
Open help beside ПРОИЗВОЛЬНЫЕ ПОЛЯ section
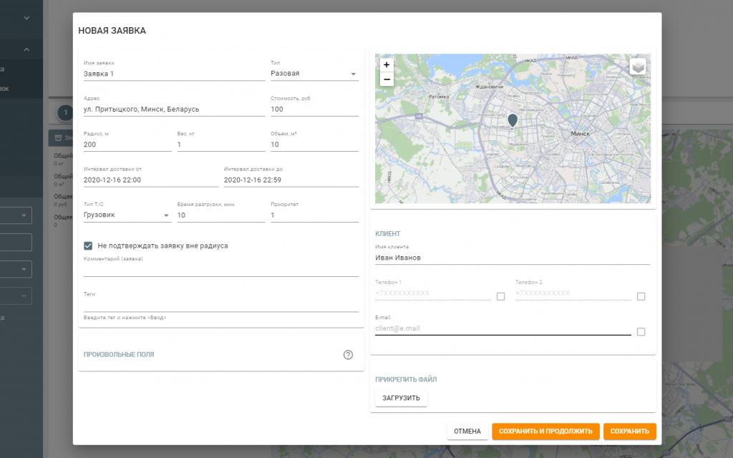[x=349, y=353]
